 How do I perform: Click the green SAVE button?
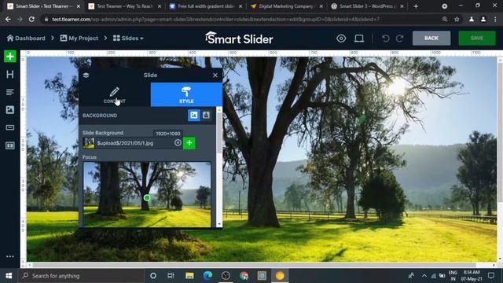click(477, 39)
